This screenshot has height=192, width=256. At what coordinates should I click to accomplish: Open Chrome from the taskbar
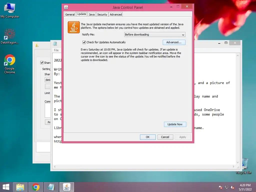click(36, 187)
